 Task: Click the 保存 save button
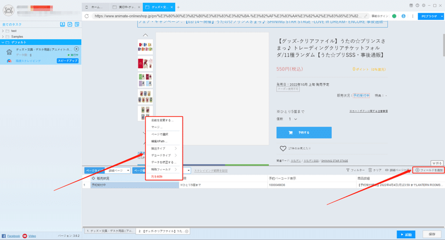(x=432, y=234)
